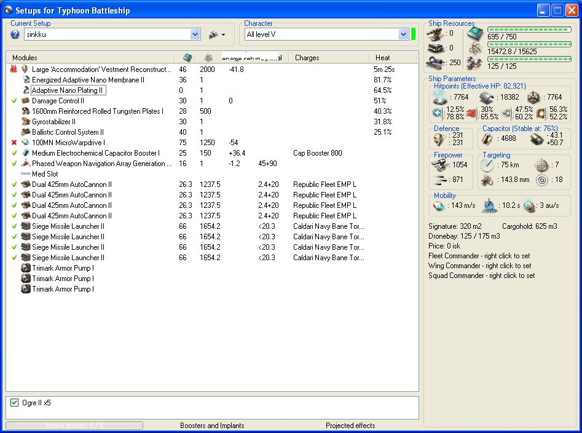
Task: Click the Gyrostabilizer II module icon
Action: click(25, 122)
